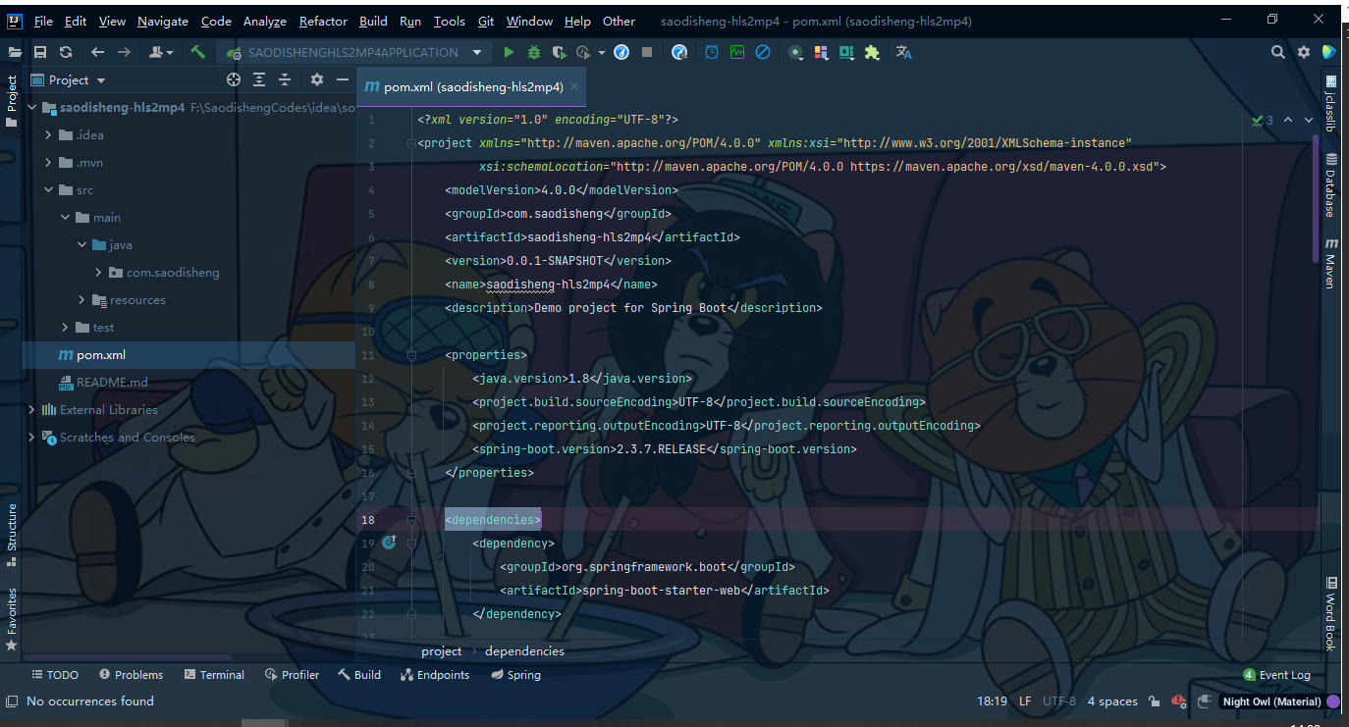Run the application with green play icon
The height and width of the screenshot is (727, 1349).
click(x=509, y=52)
